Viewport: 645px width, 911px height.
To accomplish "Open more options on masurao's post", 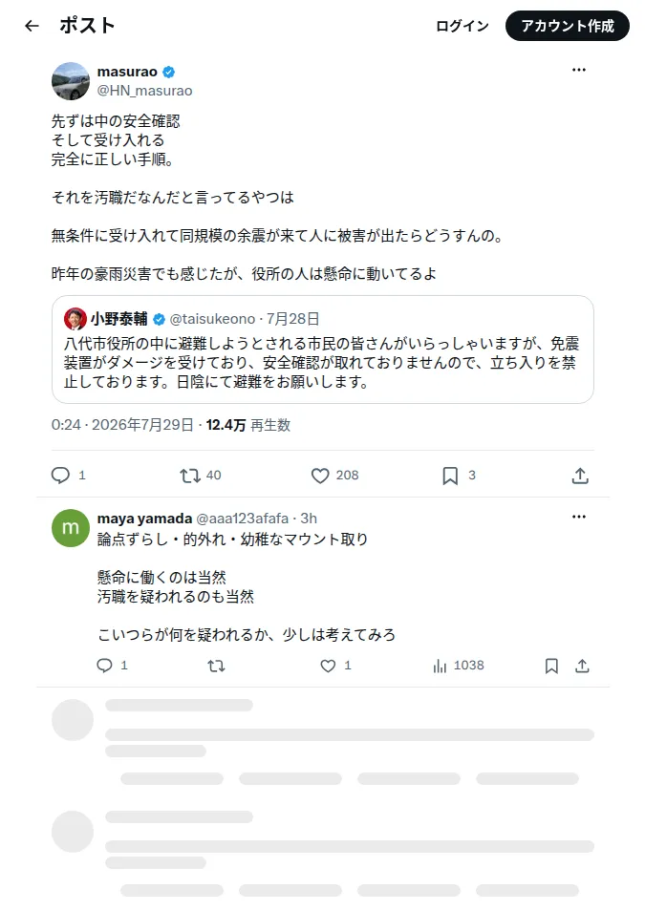I will [579, 70].
